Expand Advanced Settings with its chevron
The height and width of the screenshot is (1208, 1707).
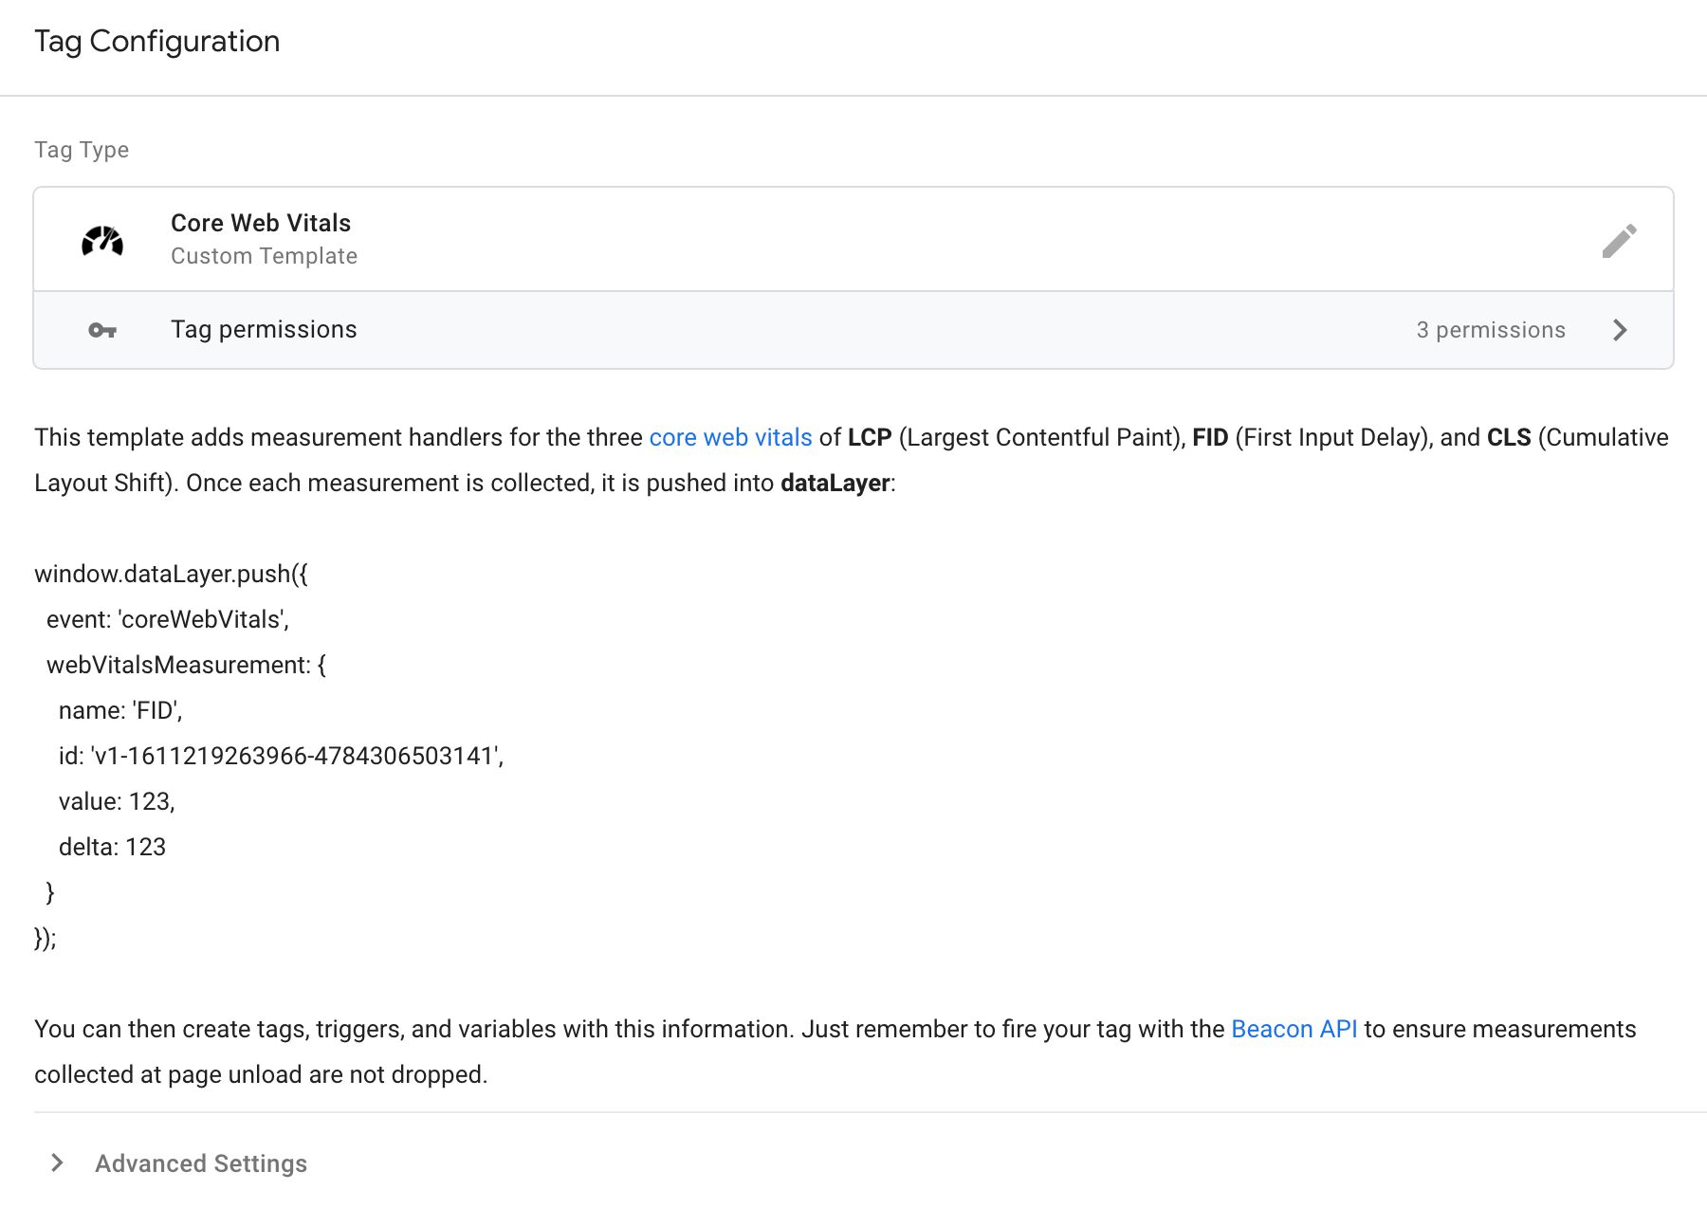(57, 1162)
